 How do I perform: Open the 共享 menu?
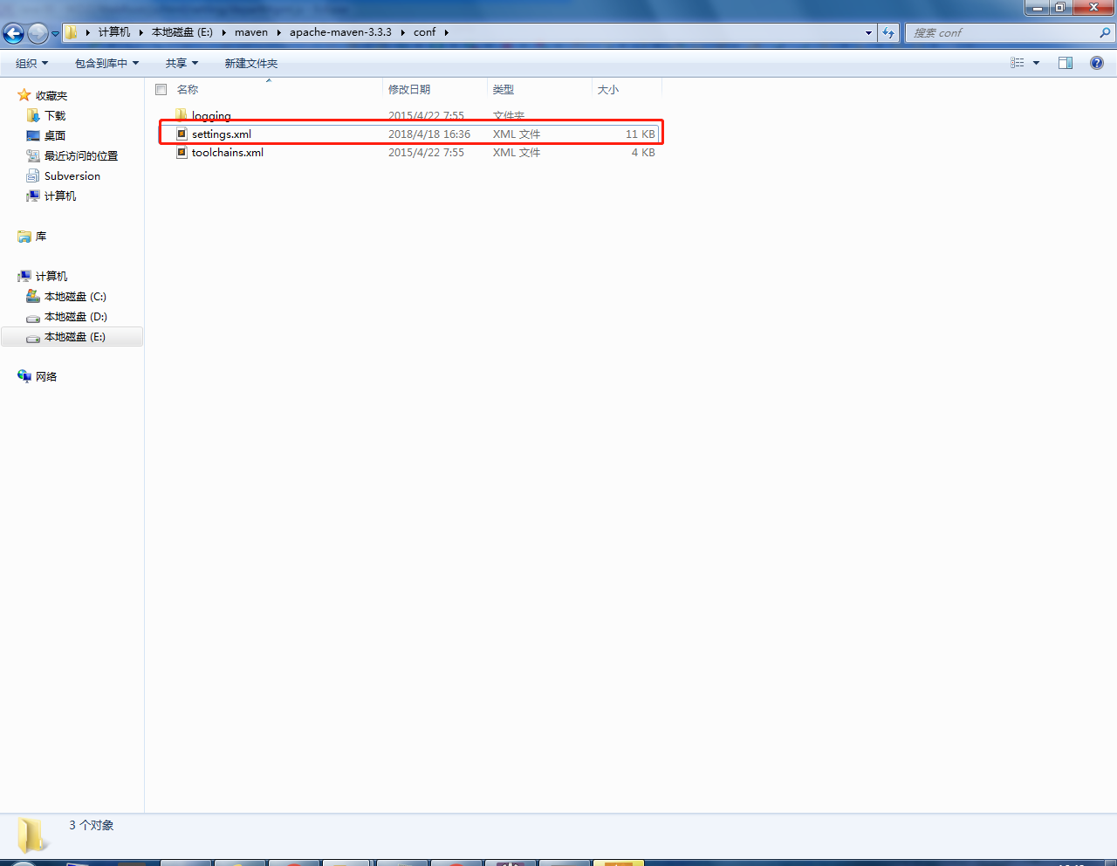coord(182,63)
